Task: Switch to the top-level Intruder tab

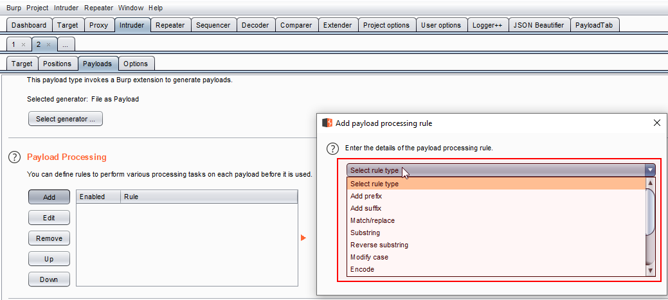Action: (132, 25)
